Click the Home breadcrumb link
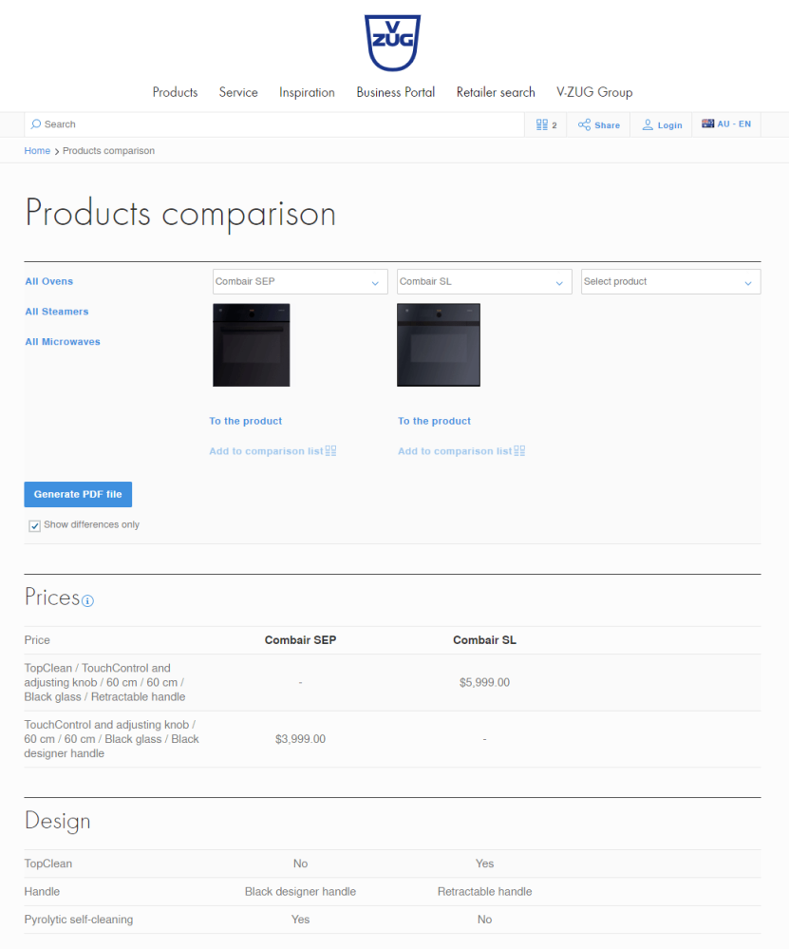Screen dimensions: 789x949 pos(37,151)
